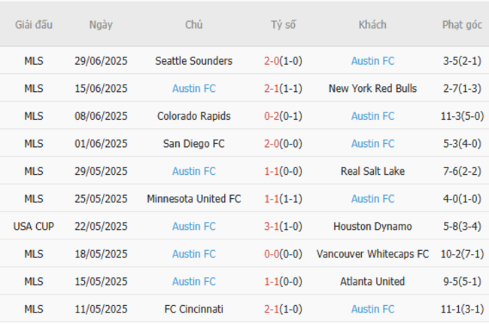Click Minnesota United FC in home column
The image size is (489, 324).
pos(193,199)
